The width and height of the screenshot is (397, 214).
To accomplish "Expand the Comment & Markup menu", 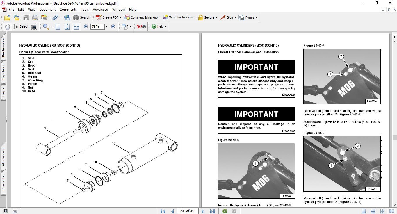I will (x=142, y=17).
